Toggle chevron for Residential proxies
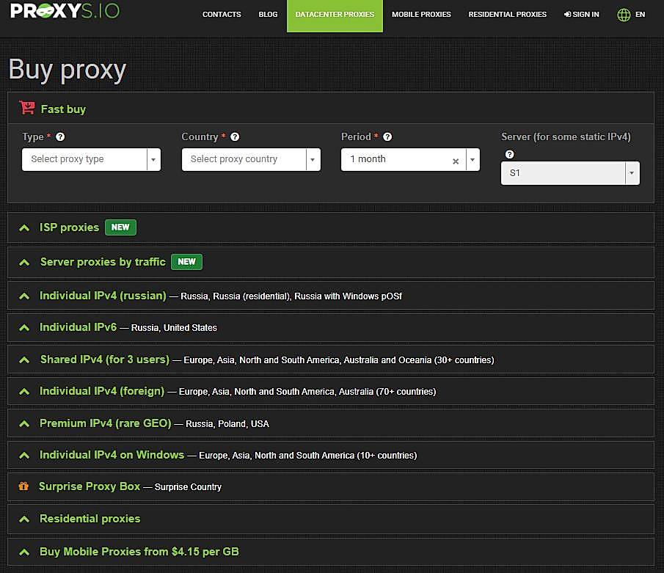The width and height of the screenshot is (664, 573). point(24,519)
